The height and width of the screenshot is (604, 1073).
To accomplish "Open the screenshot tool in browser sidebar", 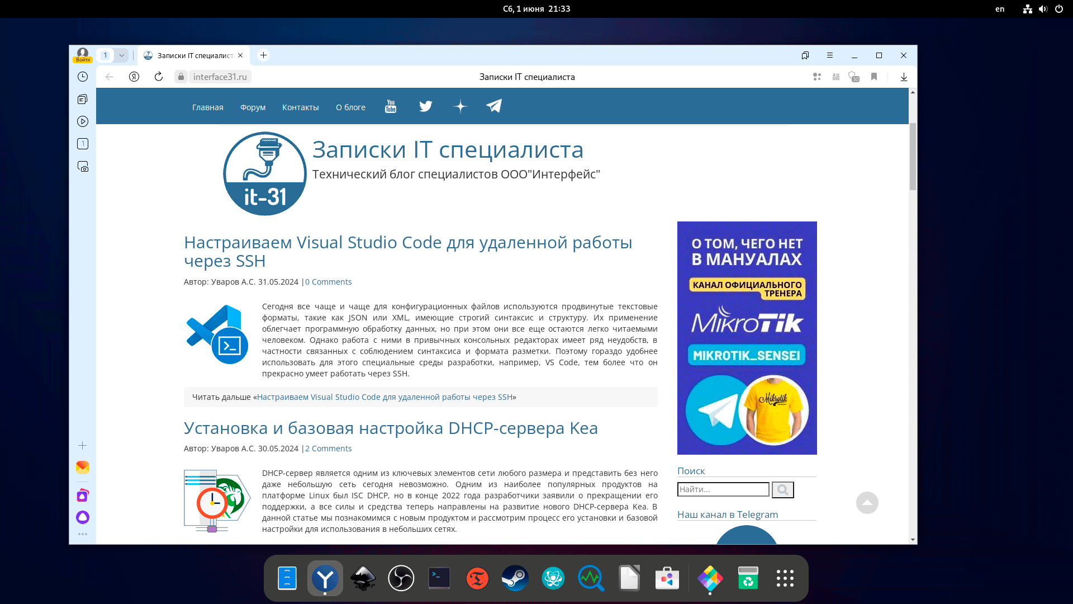I will point(83,167).
